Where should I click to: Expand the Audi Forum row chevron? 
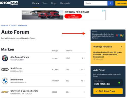tap(85, 70)
